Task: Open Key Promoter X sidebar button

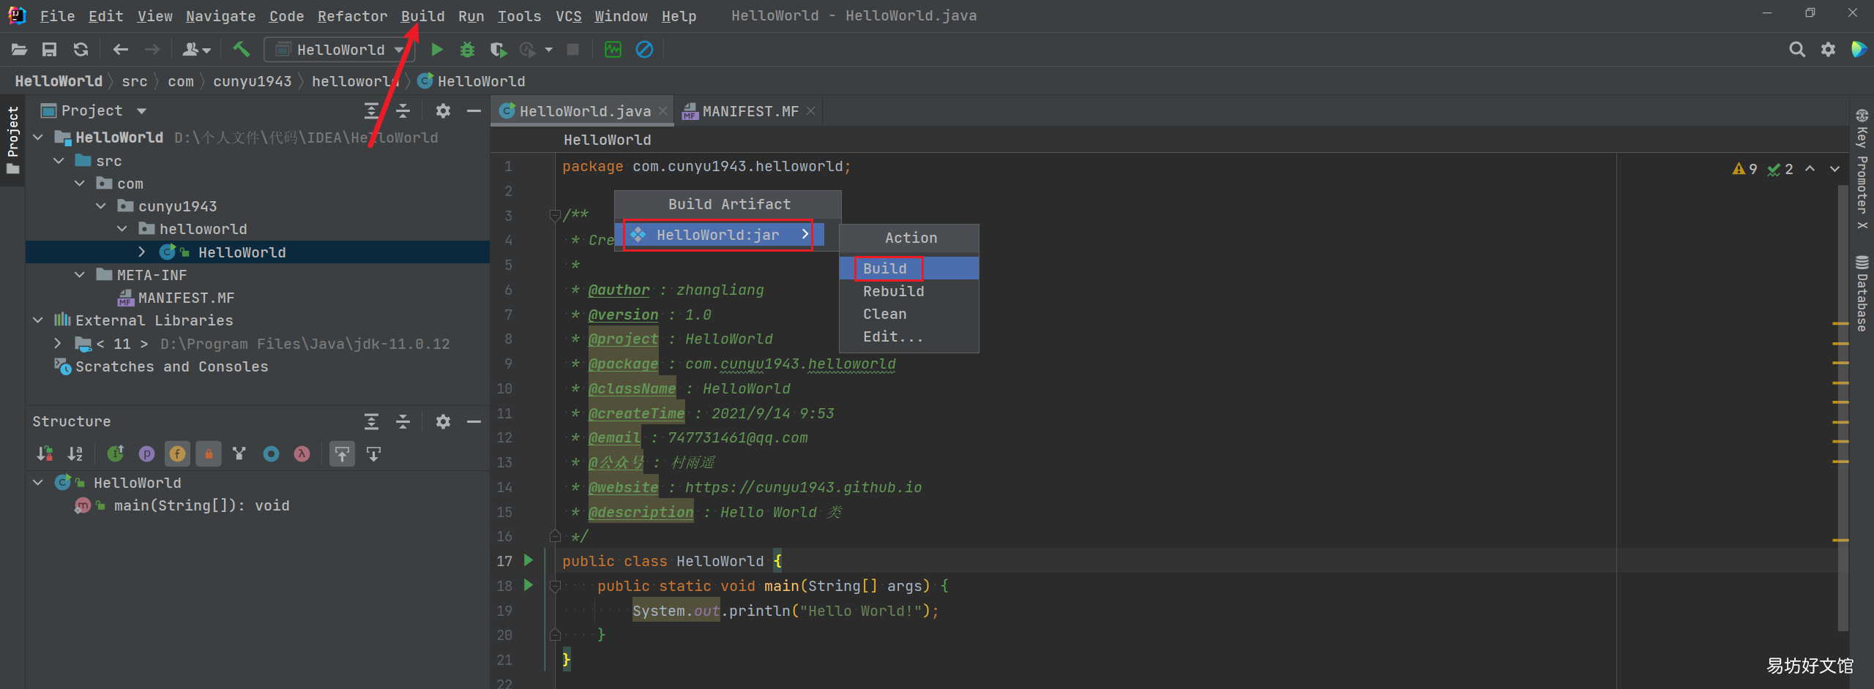Action: (1862, 170)
